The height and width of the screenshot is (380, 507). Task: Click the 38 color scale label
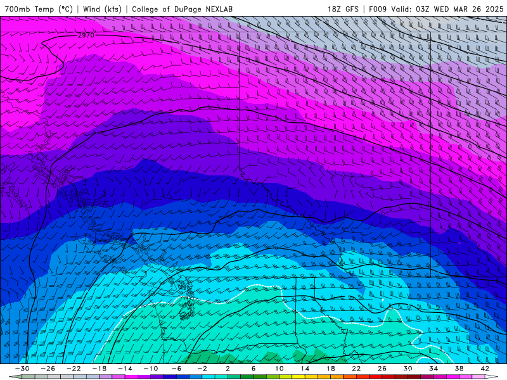click(x=459, y=369)
